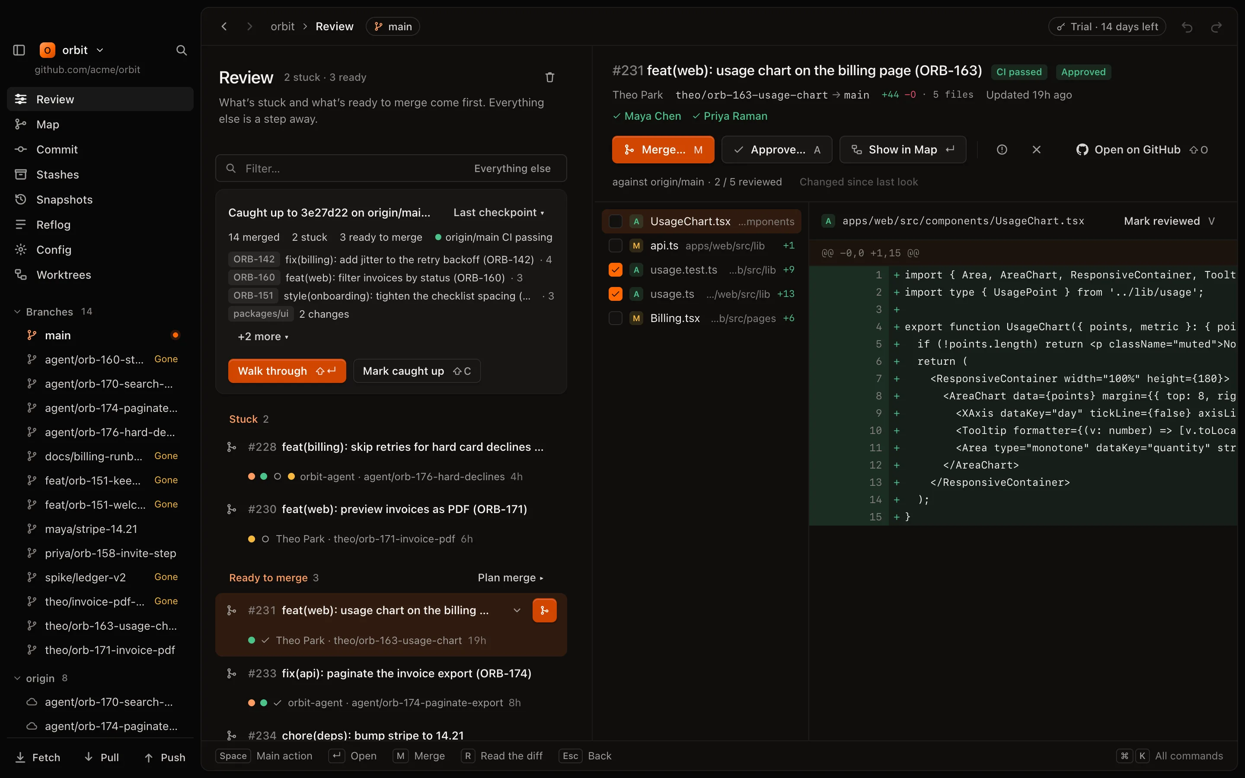
Task: Open Snapshots in the sidebar
Action: pyautogui.click(x=100, y=200)
